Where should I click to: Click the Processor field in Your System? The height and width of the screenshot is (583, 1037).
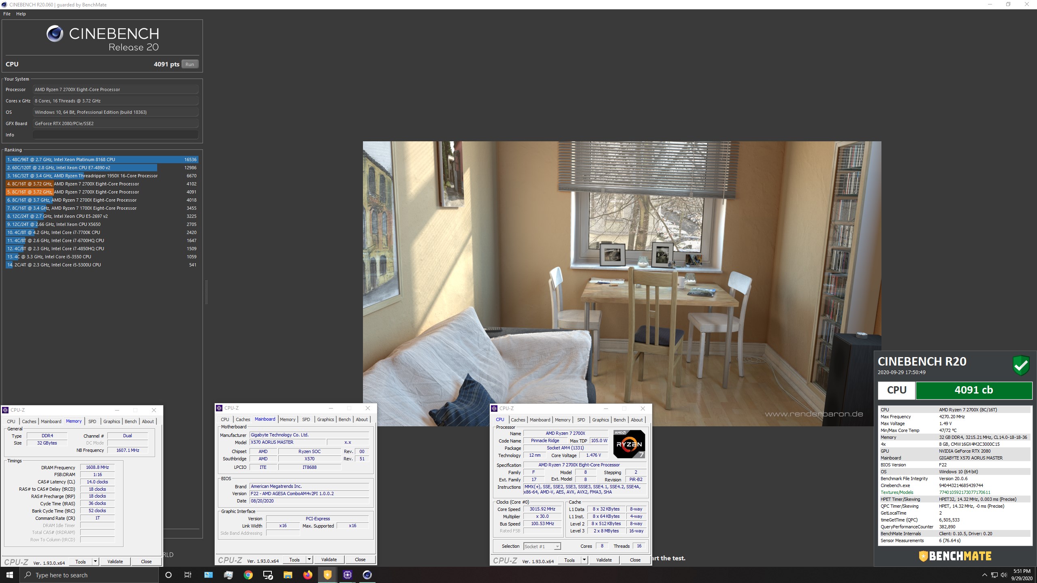(115, 89)
